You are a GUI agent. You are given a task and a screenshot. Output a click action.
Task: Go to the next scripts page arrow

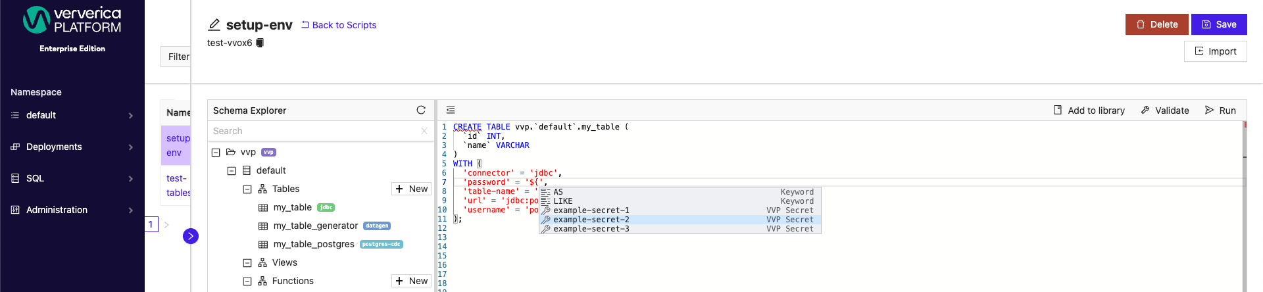[166, 225]
